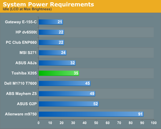Click the axis tick label 80
Screen dimensions: 161x129
(x=131, y=123)
